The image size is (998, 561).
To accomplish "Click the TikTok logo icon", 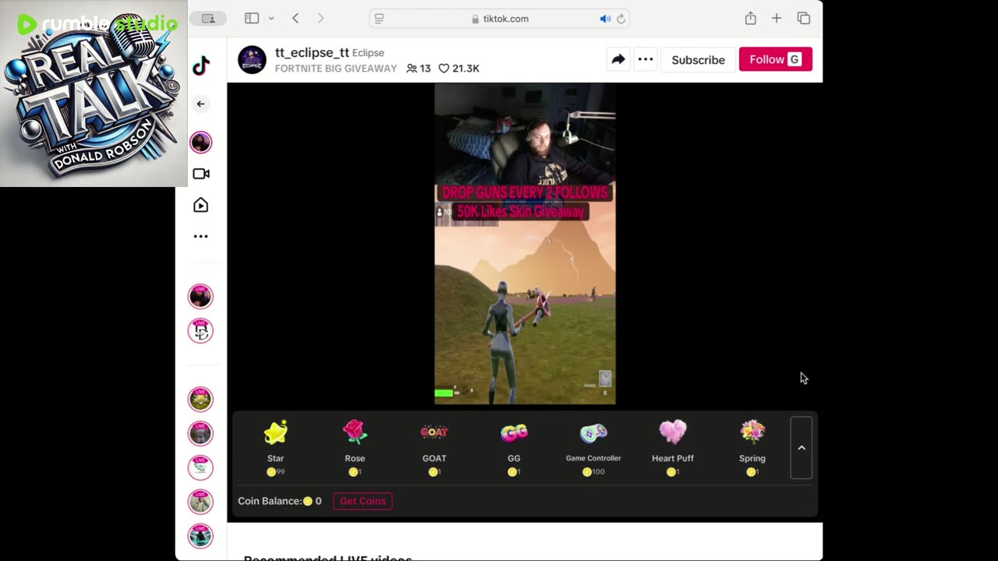I will click(x=201, y=66).
